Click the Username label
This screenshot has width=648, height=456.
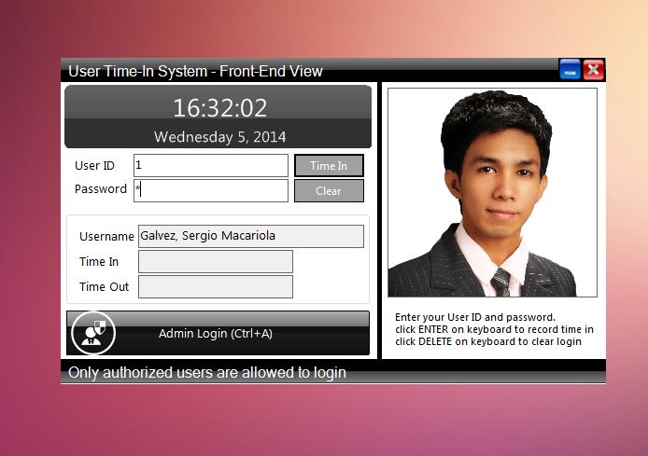pyautogui.click(x=106, y=237)
